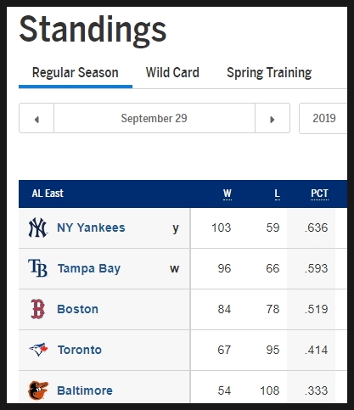Go to previous date with left arrow
Viewport: 354px width, 410px height.
pos(37,118)
